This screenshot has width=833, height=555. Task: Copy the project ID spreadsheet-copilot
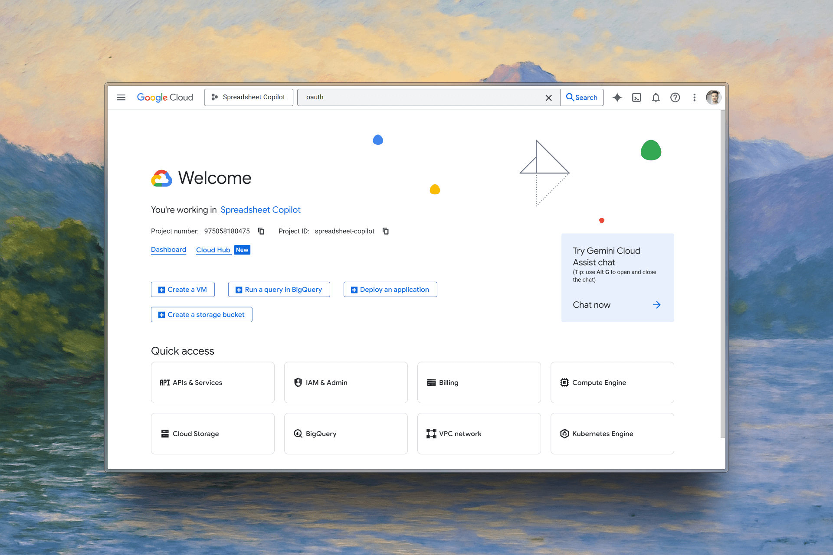point(385,231)
